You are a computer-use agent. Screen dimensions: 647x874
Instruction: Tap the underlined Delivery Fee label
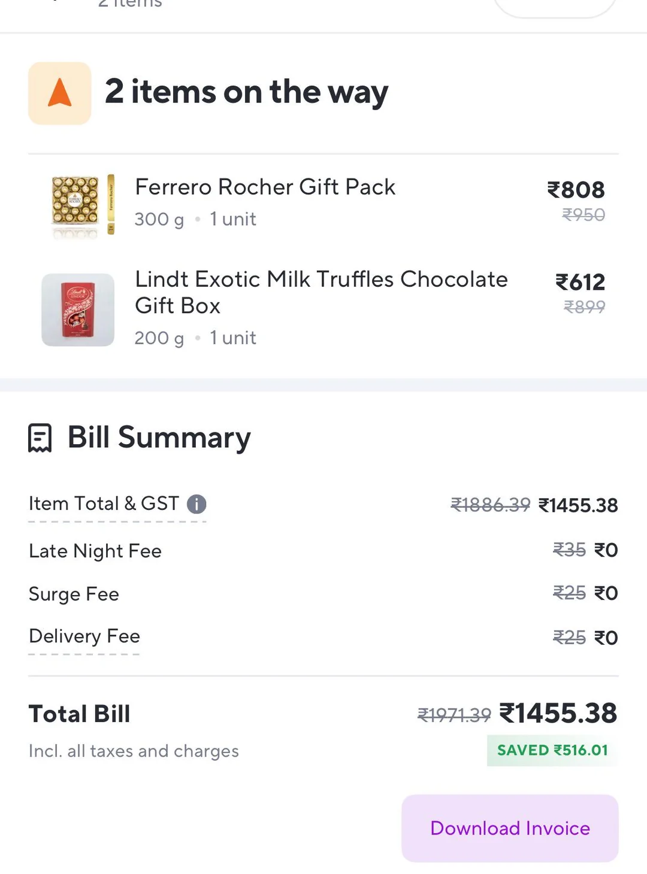tap(84, 636)
